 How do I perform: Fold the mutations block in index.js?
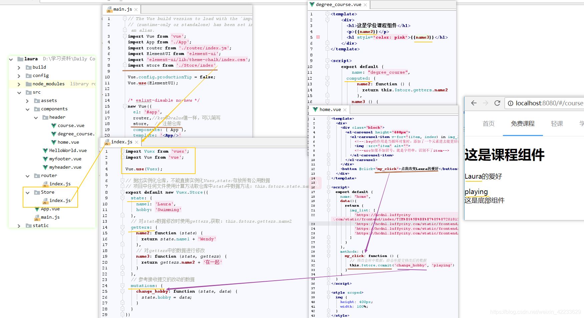122,286
